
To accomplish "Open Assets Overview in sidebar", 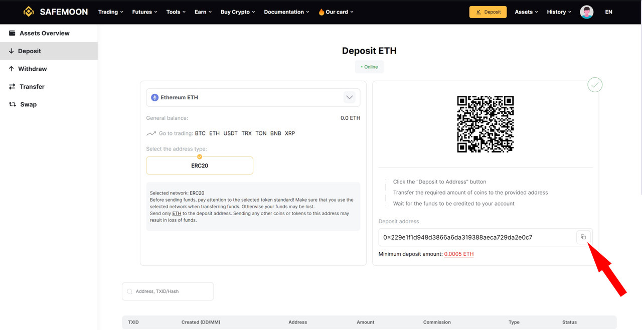I will tap(49, 33).
